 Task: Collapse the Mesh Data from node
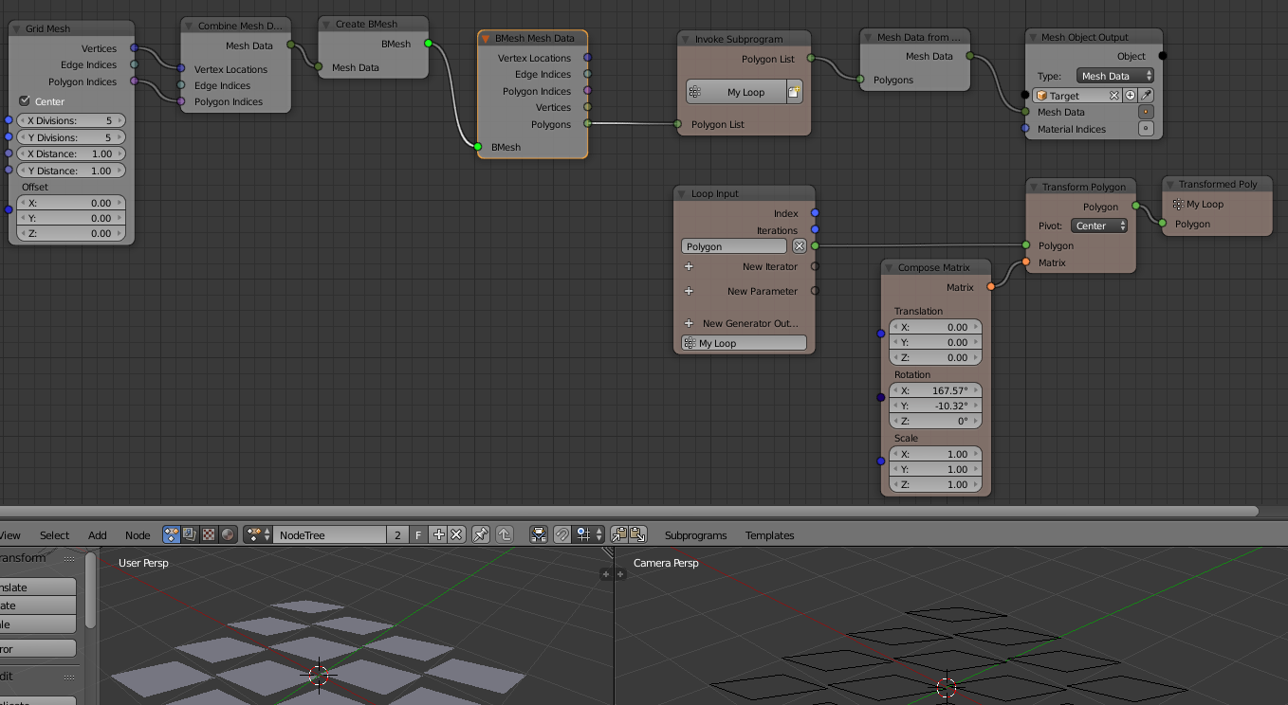[x=869, y=37]
